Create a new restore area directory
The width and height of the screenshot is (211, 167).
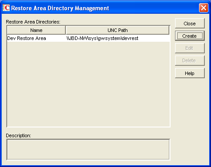click(x=190, y=36)
